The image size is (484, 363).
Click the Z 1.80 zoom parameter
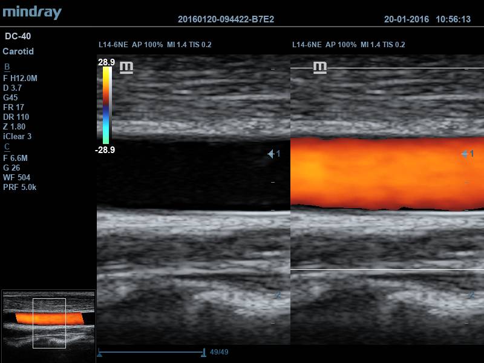[16, 126]
